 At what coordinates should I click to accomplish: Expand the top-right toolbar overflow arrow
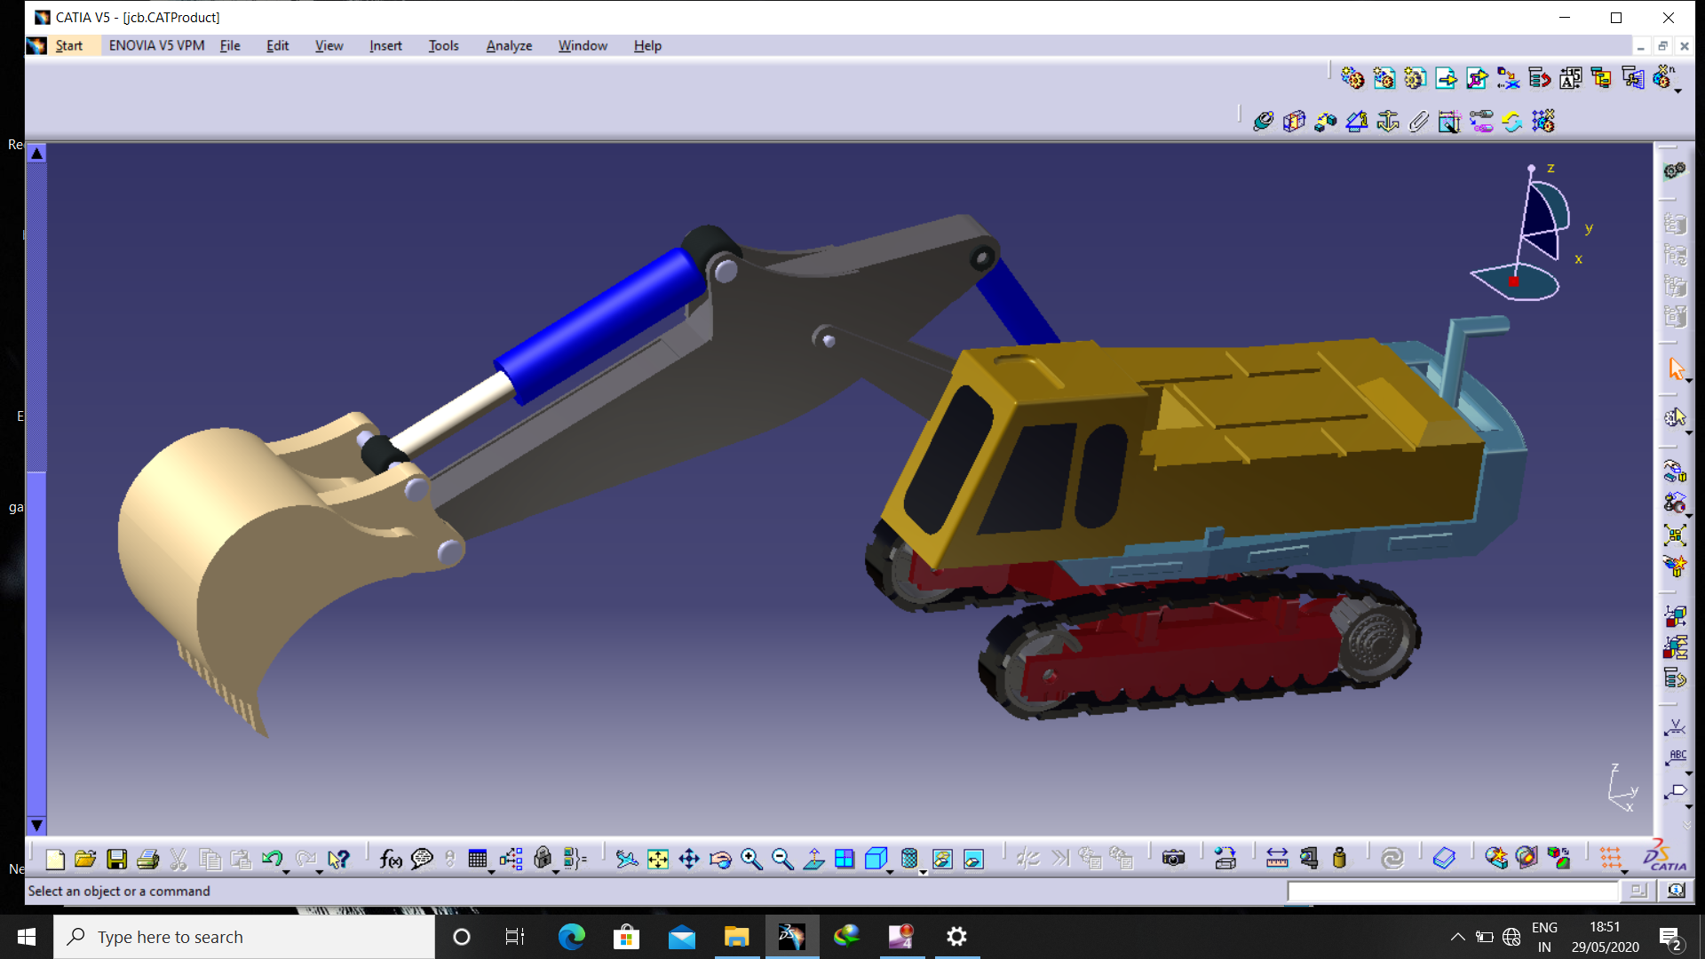coord(1677,91)
